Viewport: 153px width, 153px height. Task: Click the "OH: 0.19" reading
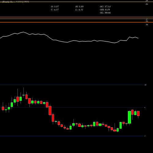pos(105,10)
